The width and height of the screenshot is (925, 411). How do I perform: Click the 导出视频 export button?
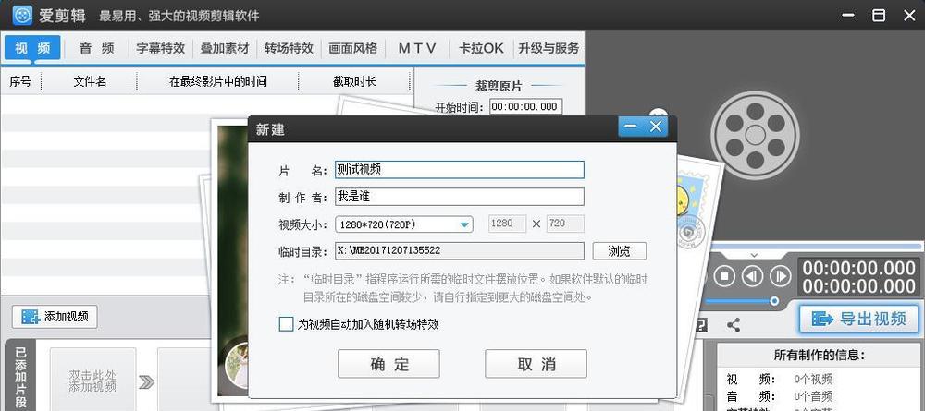click(860, 320)
